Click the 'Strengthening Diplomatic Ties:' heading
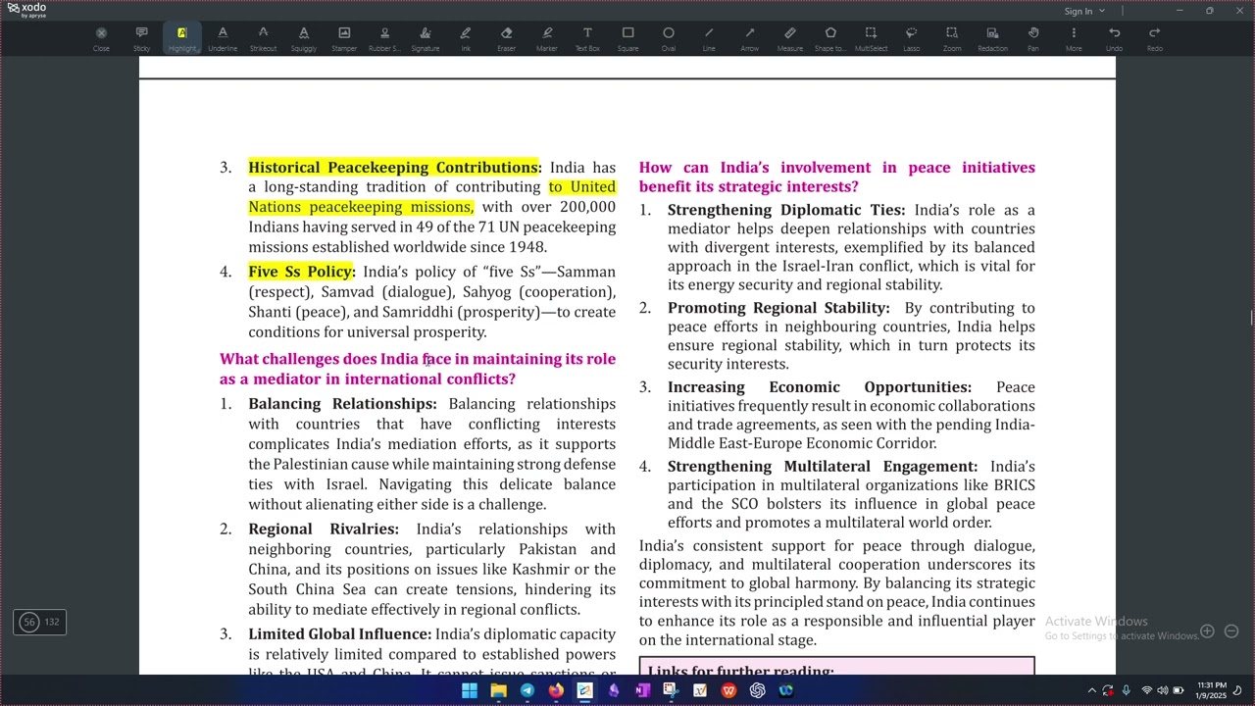Image resolution: width=1255 pixels, height=706 pixels. point(786,210)
